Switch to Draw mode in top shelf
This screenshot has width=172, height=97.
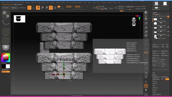click(x=34, y=8)
